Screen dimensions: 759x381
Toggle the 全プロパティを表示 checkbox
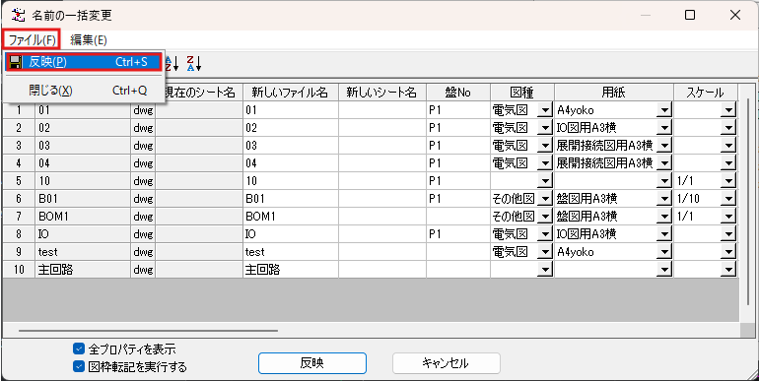click(x=79, y=349)
